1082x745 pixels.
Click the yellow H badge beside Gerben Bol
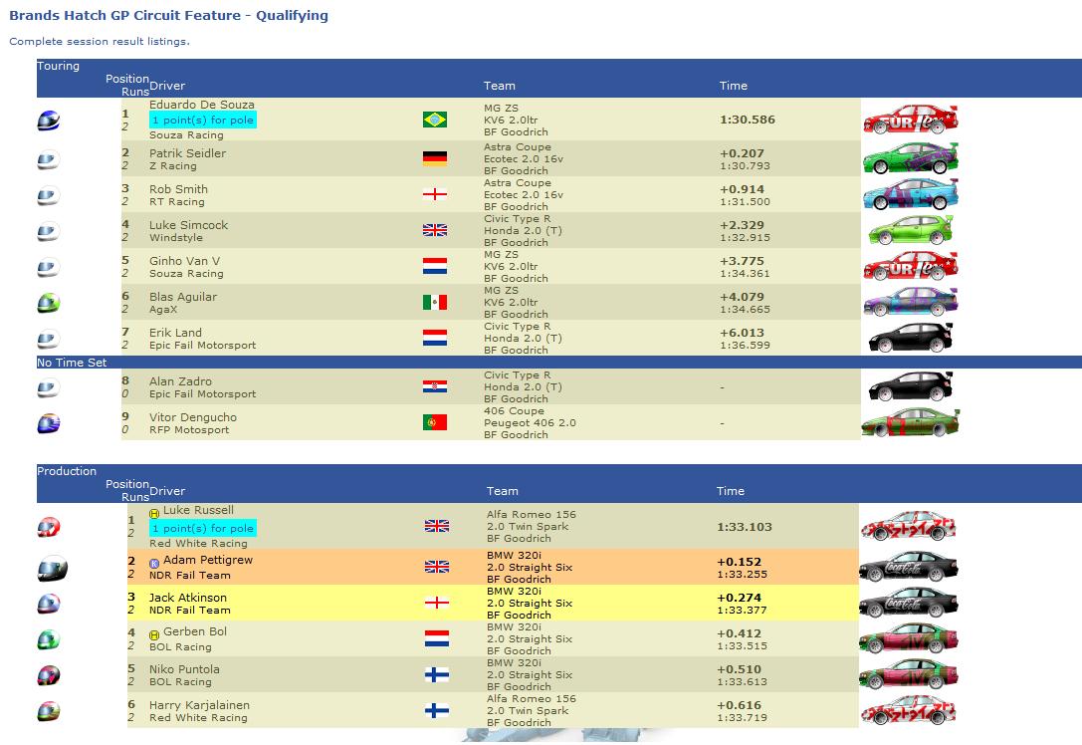[154, 634]
